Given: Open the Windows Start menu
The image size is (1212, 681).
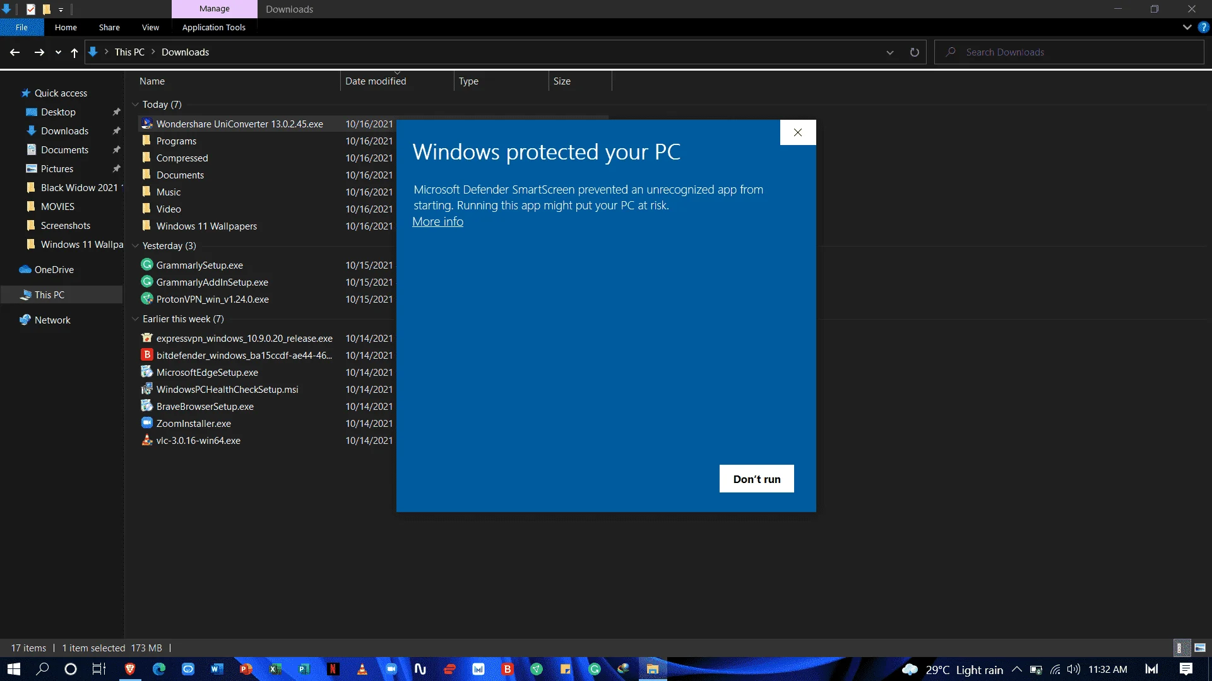Looking at the screenshot, I should tap(14, 669).
